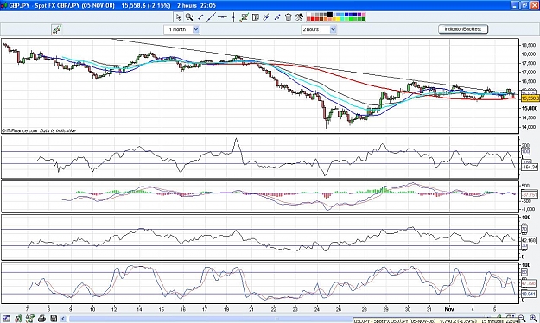The height and width of the screenshot is (323, 540).
Task: Open the hammer and wrench properties tool
Action: (299, 17)
